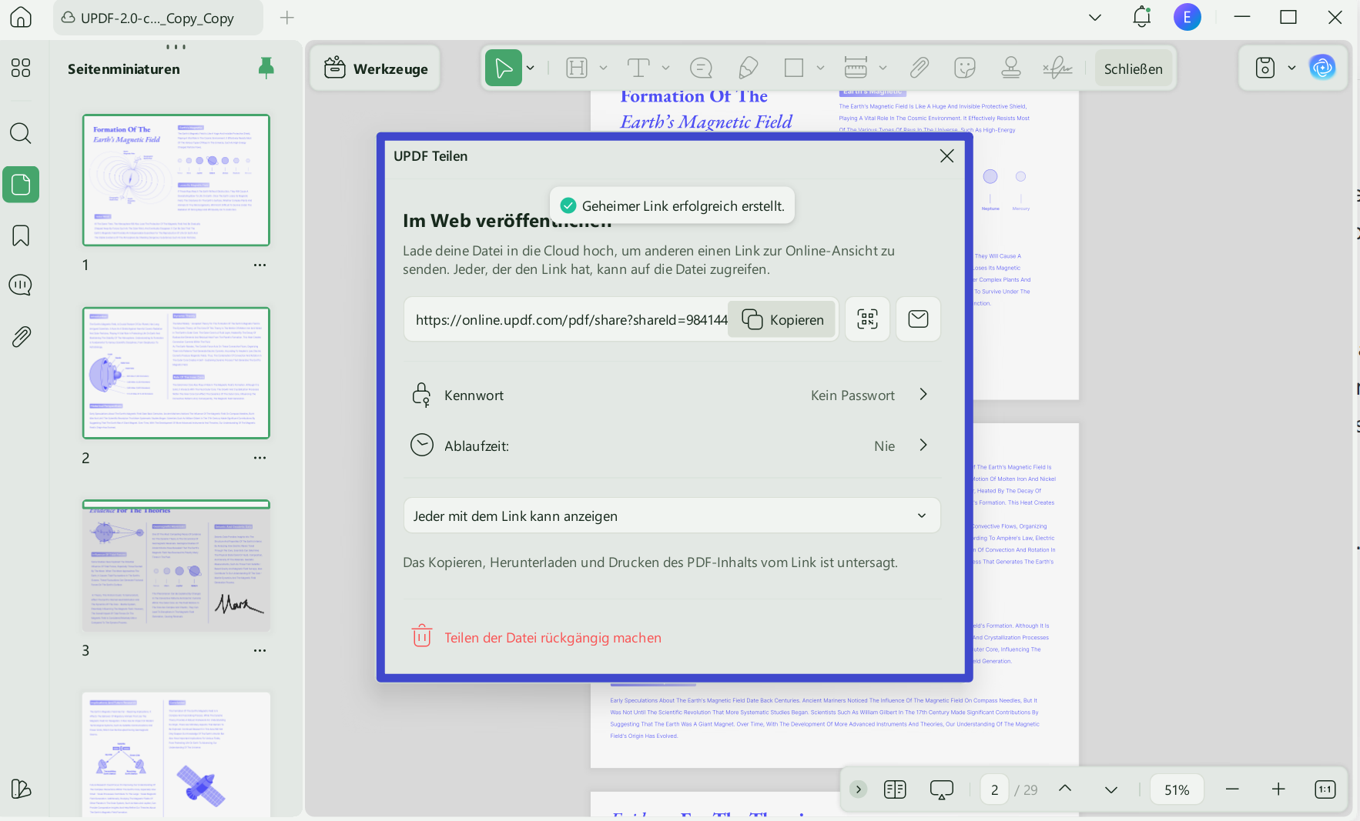Go to the next page arrow
Viewport: 1360px width, 821px height.
point(1110,789)
